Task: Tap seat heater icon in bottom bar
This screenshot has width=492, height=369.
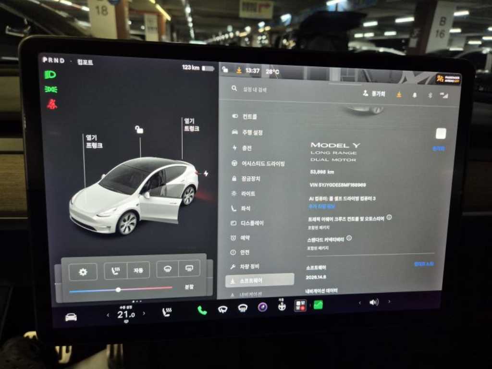Action: coord(167,312)
